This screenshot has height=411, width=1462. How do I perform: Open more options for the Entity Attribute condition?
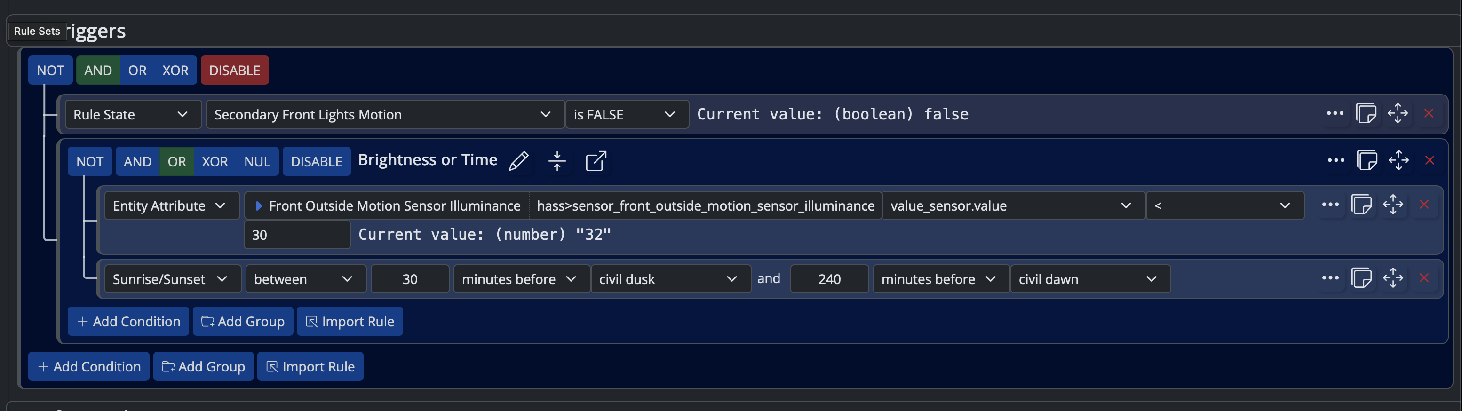pyautogui.click(x=1330, y=205)
